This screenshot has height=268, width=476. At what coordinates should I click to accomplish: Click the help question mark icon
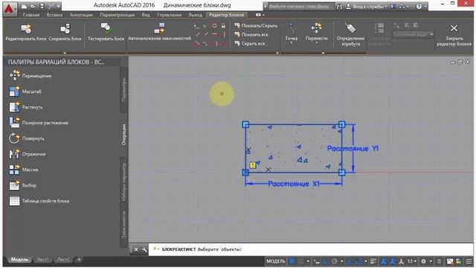[419, 7]
